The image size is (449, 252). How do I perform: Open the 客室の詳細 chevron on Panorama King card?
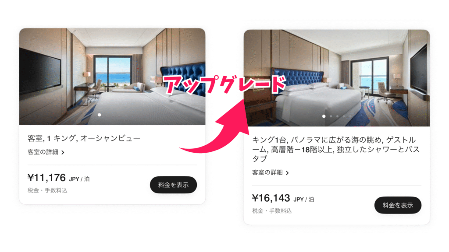288,173
